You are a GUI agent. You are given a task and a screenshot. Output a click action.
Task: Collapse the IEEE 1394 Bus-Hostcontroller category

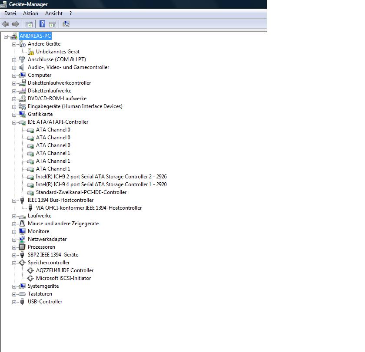(14, 201)
